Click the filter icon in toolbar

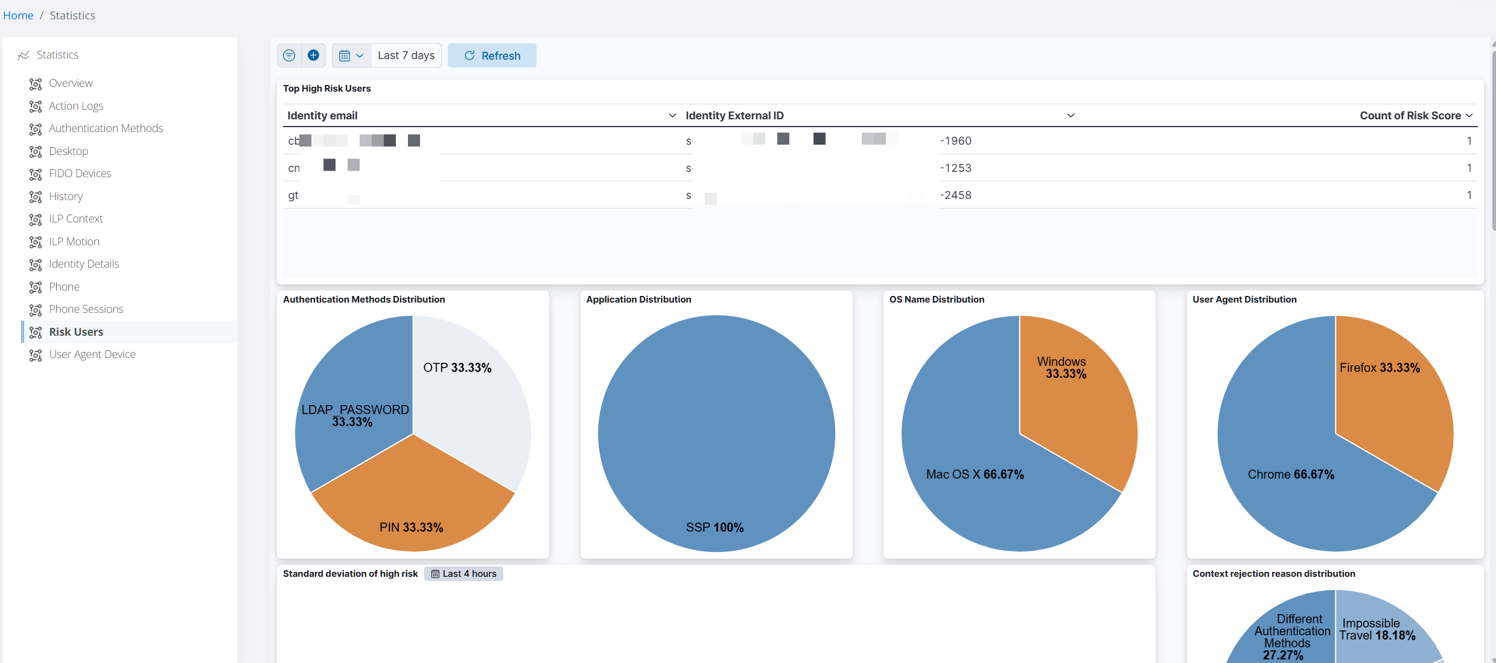[x=289, y=55]
